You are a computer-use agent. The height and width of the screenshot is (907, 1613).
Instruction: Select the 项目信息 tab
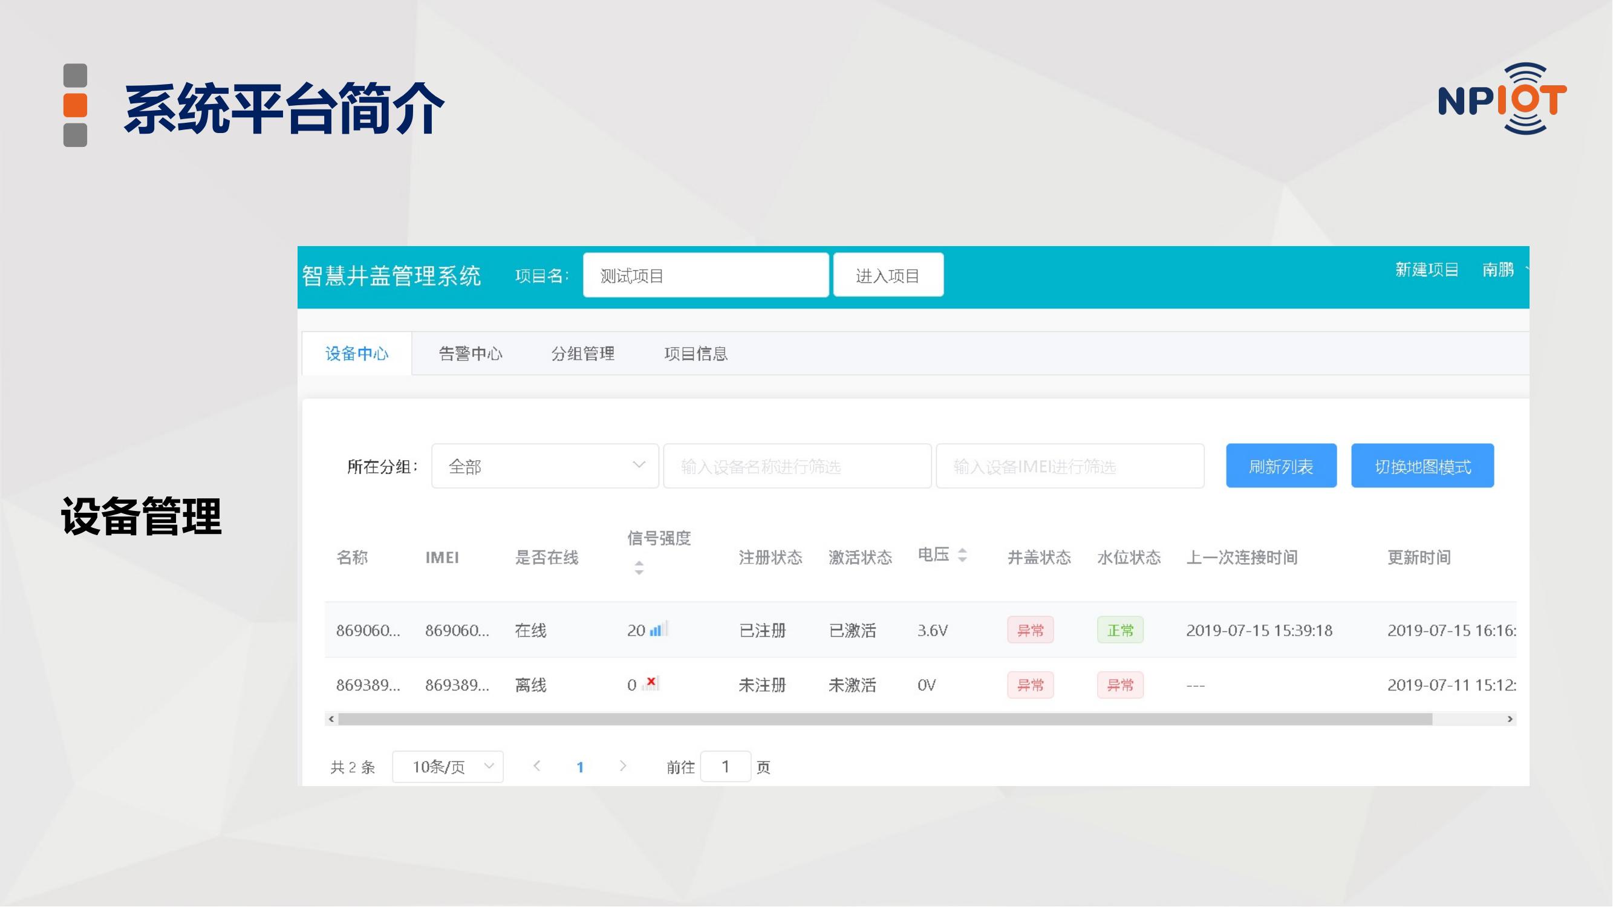click(696, 354)
